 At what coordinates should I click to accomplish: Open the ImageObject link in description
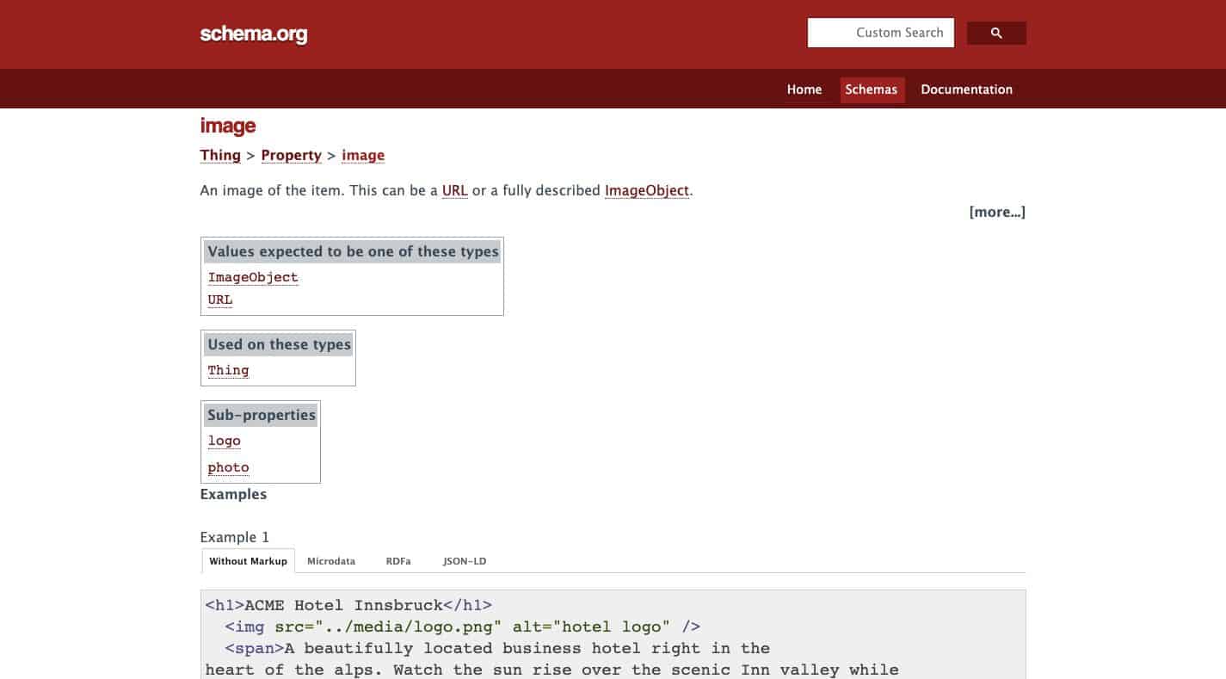tap(647, 190)
